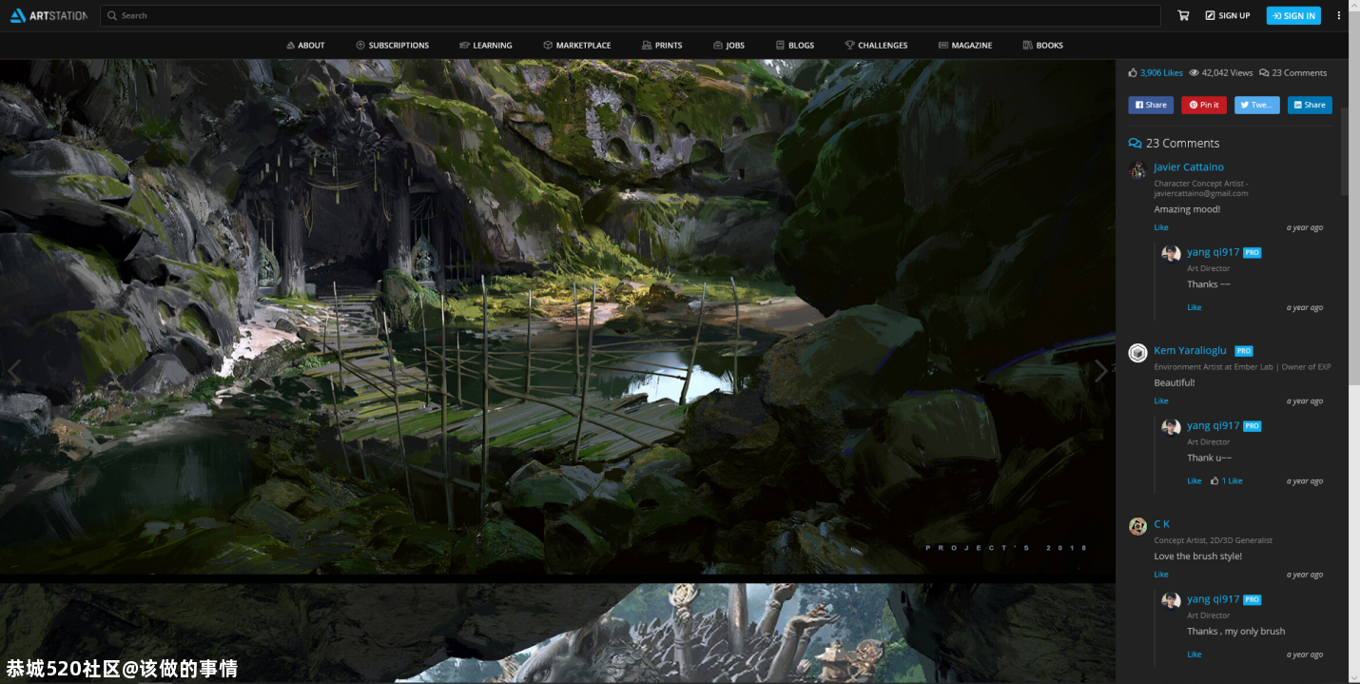The image size is (1360, 684).
Task: Click the second artwork image with statue hands
Action: tap(557, 634)
